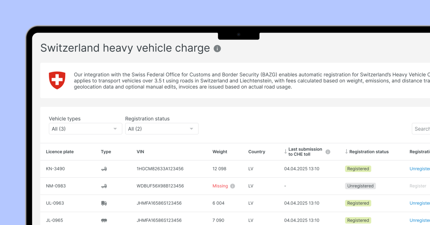This screenshot has width=430, height=225.
Task: Open the info tooltip beside the page title
Action: [x=217, y=48]
